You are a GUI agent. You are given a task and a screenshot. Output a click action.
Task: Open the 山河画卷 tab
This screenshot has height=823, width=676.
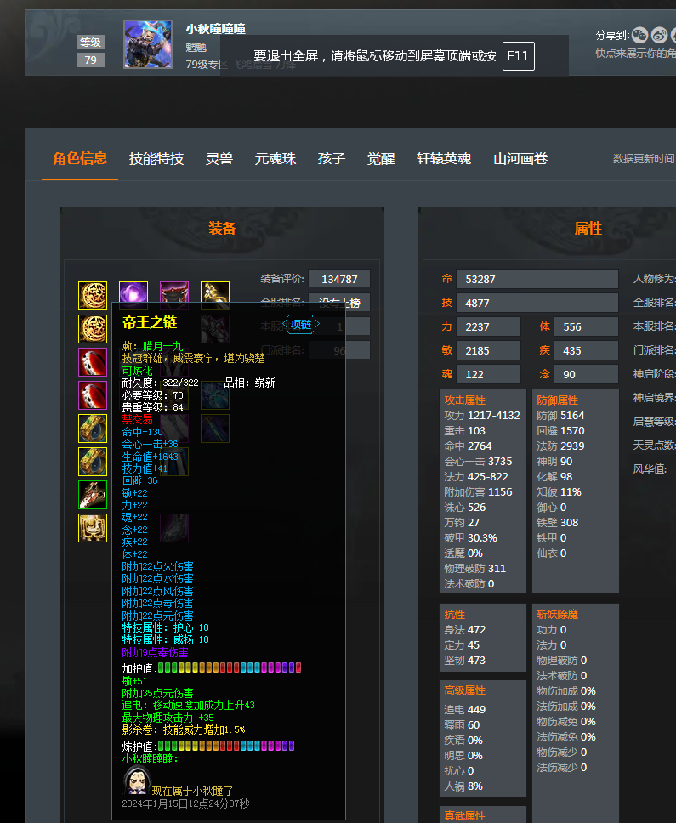(x=520, y=158)
